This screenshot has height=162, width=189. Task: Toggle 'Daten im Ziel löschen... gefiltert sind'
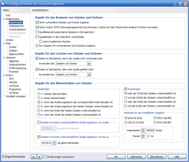tap(37, 69)
